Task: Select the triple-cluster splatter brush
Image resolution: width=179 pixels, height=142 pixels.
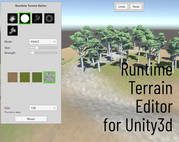Action: click(13, 31)
